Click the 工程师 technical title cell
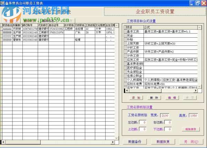207x148 pixels. (69, 29)
